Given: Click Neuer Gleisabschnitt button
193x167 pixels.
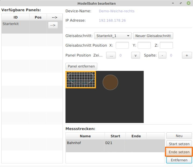Looking at the screenshot, I should (153, 36).
